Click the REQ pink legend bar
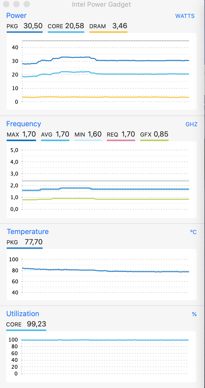This screenshot has height=388, width=205. [x=121, y=140]
